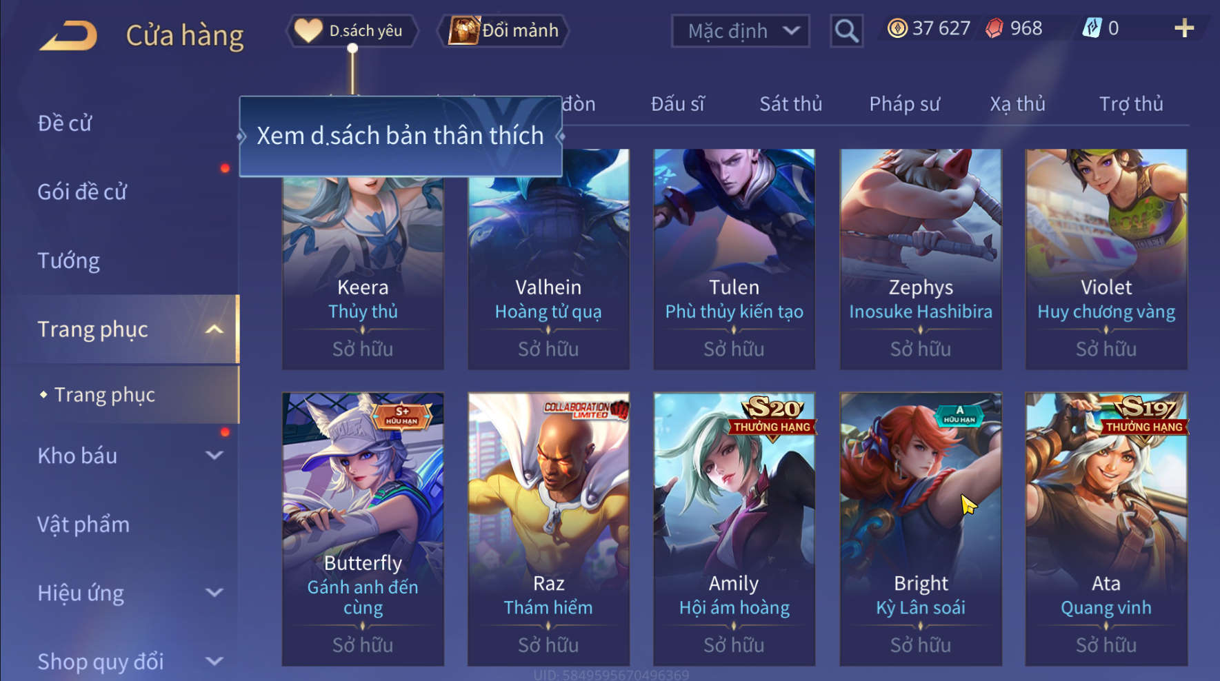Image resolution: width=1220 pixels, height=681 pixels.
Task: Click the back arrow icon
Action: (68, 36)
